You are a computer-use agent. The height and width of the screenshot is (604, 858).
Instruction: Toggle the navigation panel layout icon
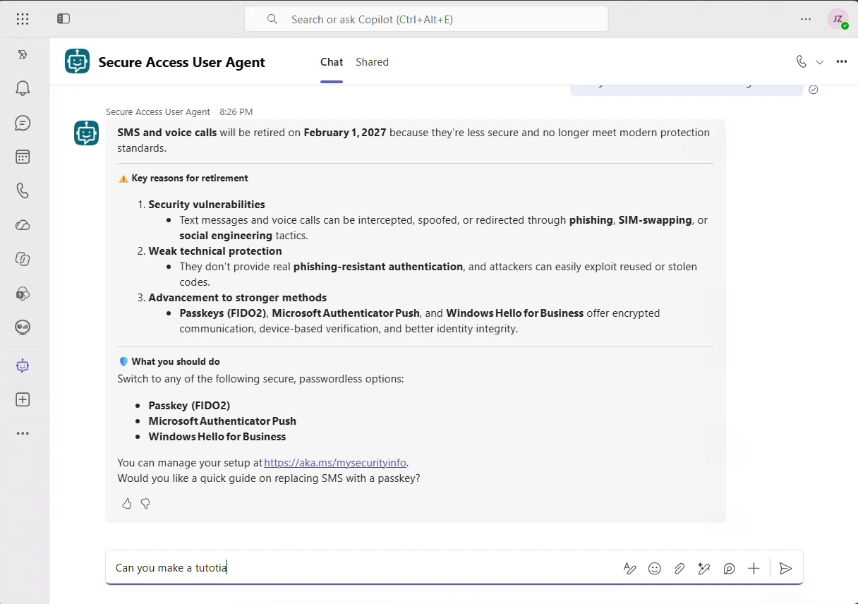tap(64, 19)
